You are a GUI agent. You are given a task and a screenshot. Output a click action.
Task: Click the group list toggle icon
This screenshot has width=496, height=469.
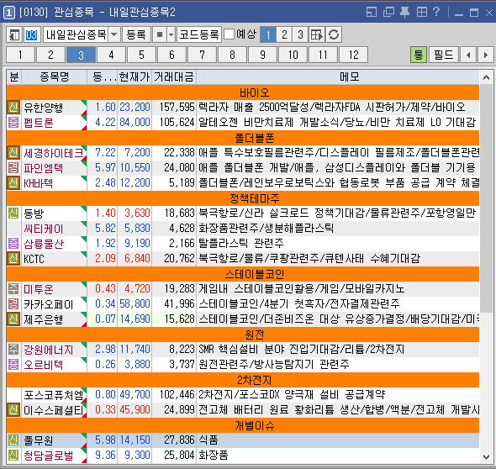tap(14, 34)
